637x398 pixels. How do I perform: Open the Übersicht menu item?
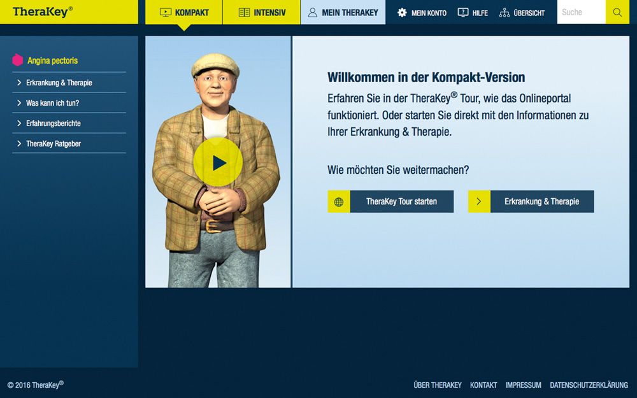point(522,13)
